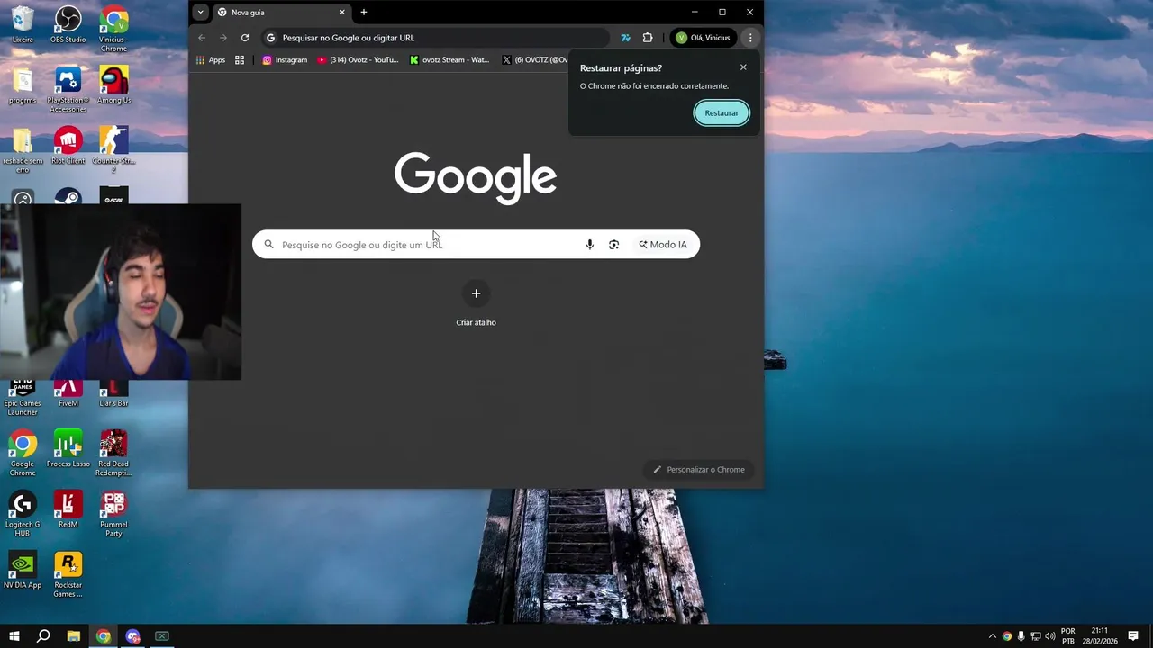Click the Modo IA button

pyautogui.click(x=663, y=245)
